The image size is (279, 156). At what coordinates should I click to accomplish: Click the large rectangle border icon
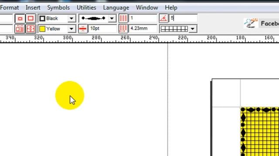pyautogui.click(x=31, y=18)
